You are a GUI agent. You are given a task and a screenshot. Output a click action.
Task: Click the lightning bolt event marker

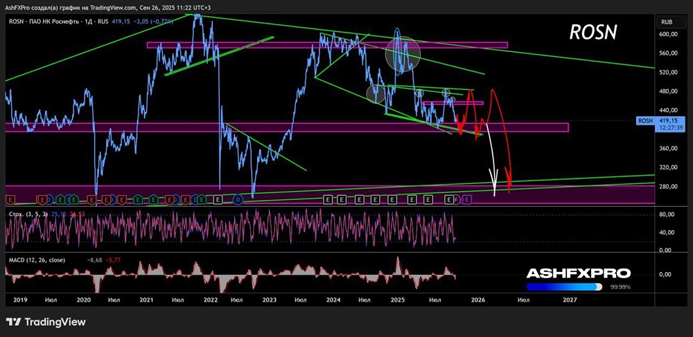(458, 200)
